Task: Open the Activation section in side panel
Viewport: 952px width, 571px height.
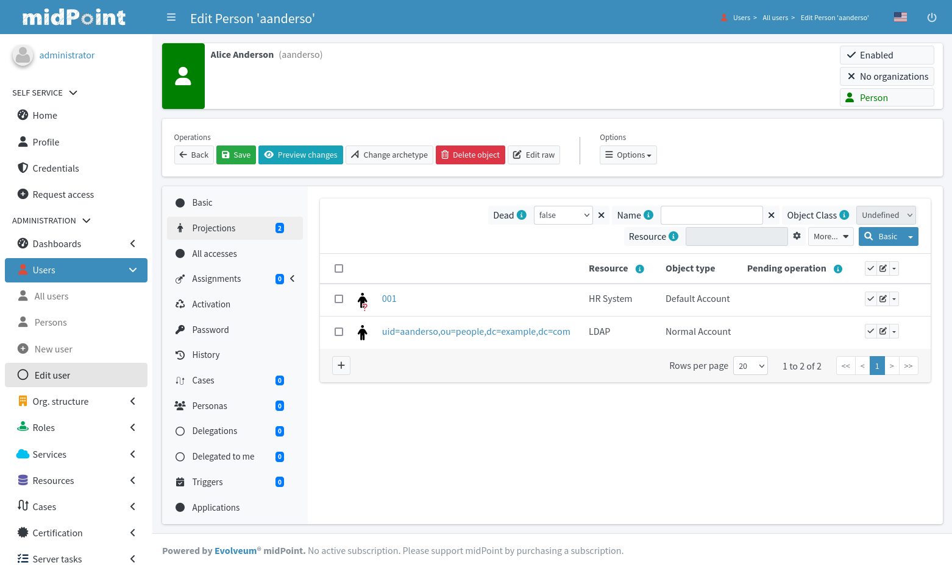Action: tap(211, 304)
